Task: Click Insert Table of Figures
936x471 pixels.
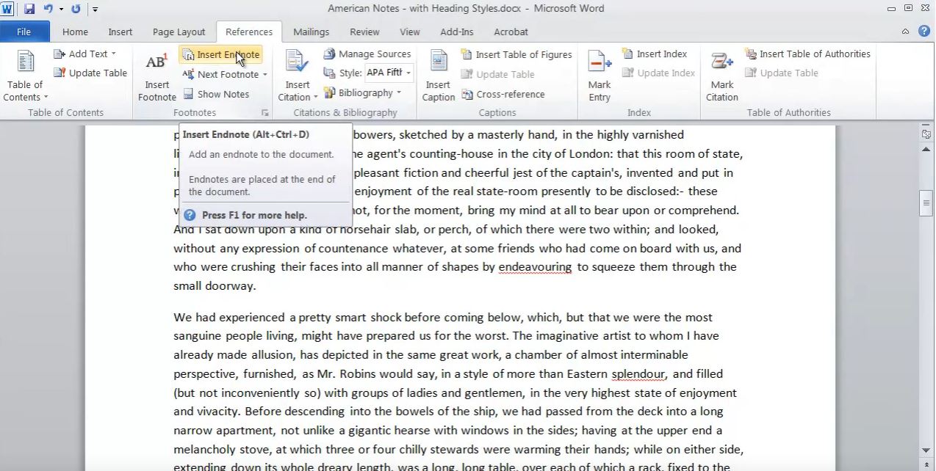Action: pyautogui.click(x=516, y=54)
